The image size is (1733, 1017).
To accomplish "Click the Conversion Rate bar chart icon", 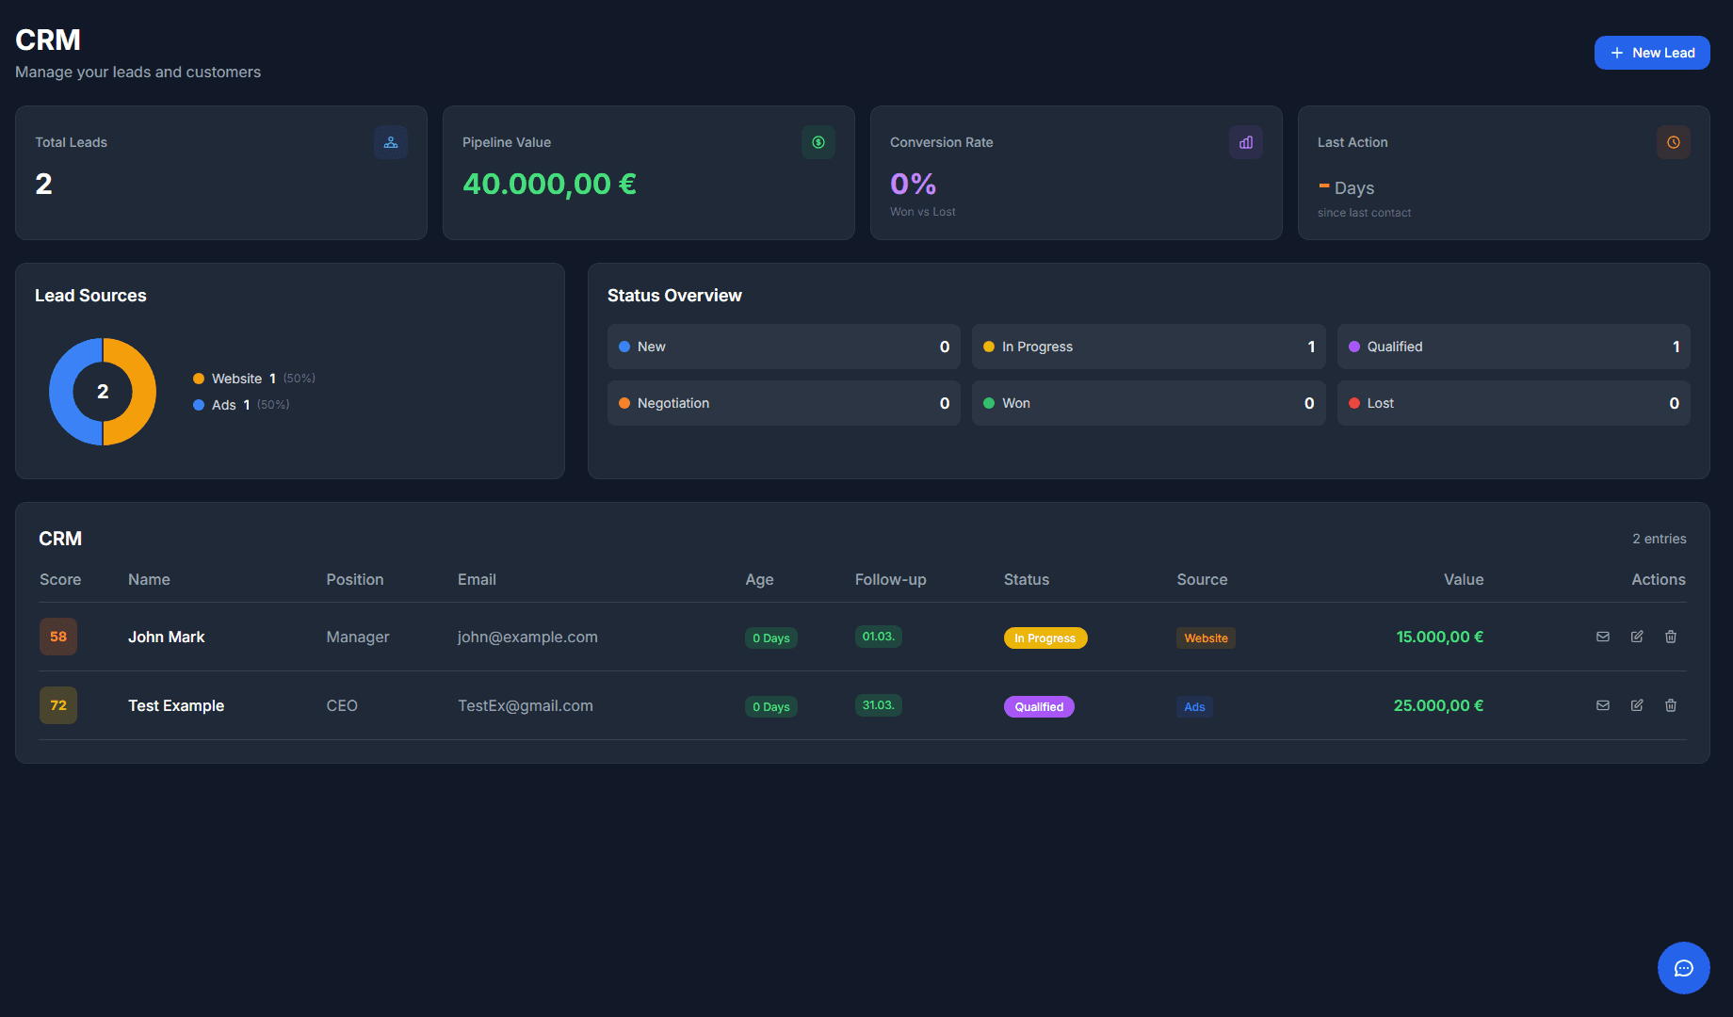I will tap(1245, 142).
